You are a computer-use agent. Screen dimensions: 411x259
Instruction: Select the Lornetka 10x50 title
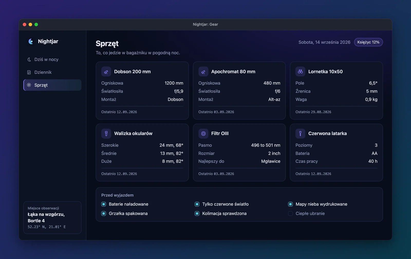click(325, 72)
